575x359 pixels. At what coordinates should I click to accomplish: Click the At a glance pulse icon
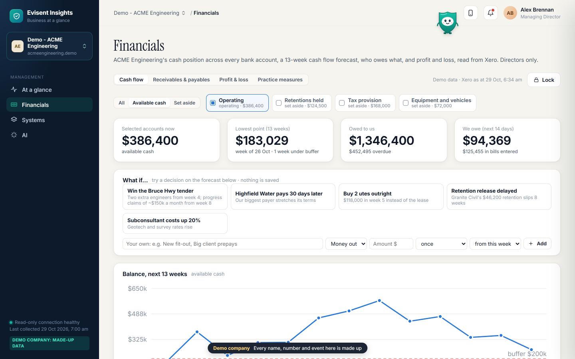pos(14,90)
